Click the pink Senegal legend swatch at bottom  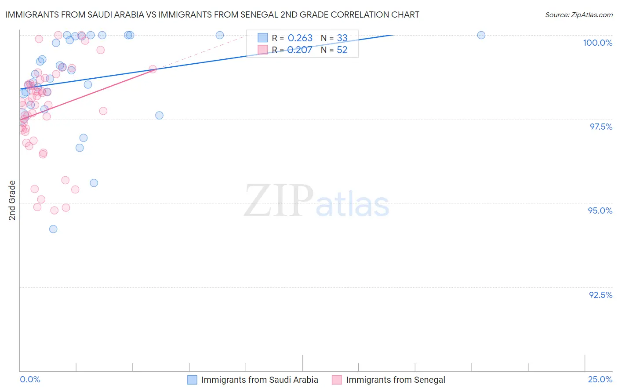pos(337,380)
